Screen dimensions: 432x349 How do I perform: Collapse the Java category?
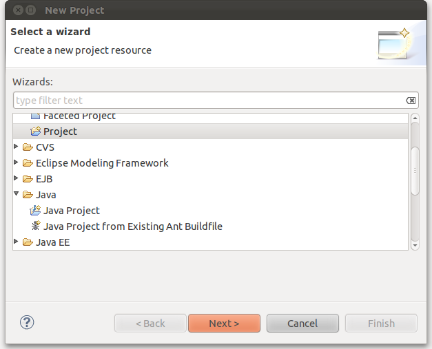coord(17,195)
